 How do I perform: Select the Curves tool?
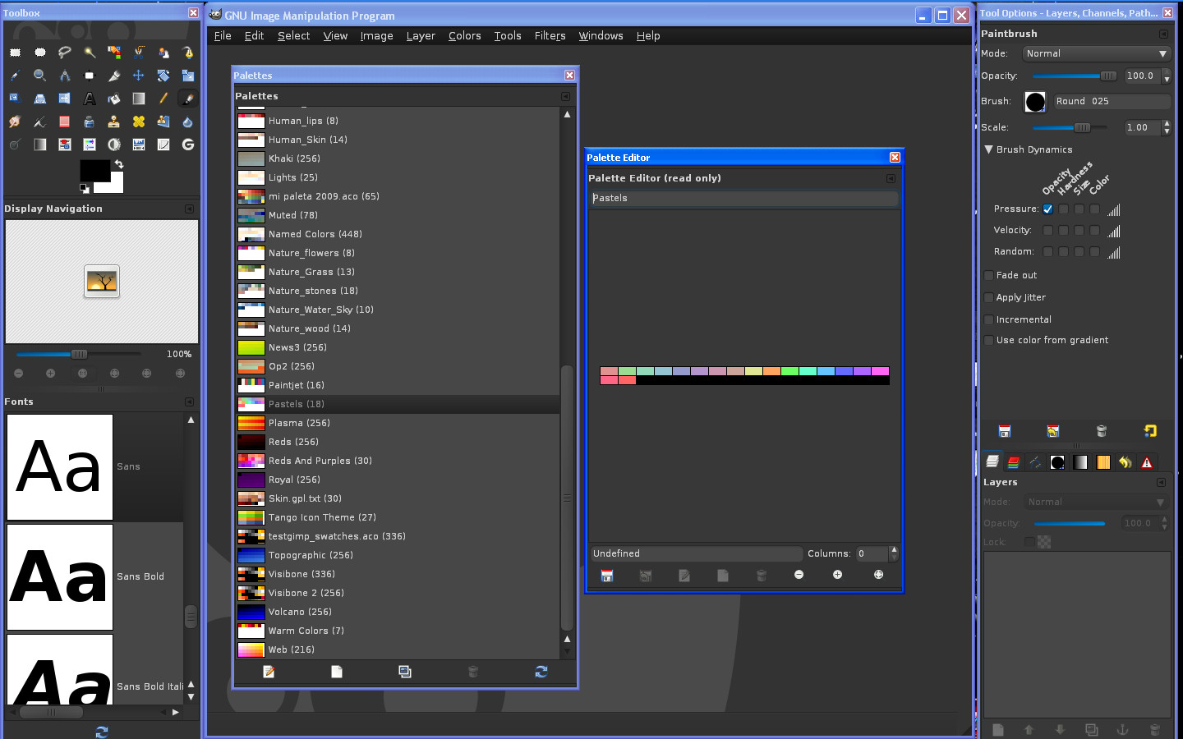tap(163, 145)
